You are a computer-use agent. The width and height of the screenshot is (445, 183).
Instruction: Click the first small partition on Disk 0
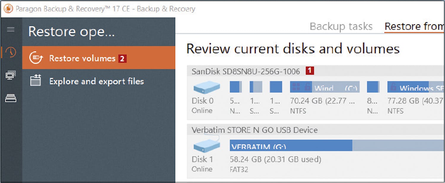click(x=236, y=87)
